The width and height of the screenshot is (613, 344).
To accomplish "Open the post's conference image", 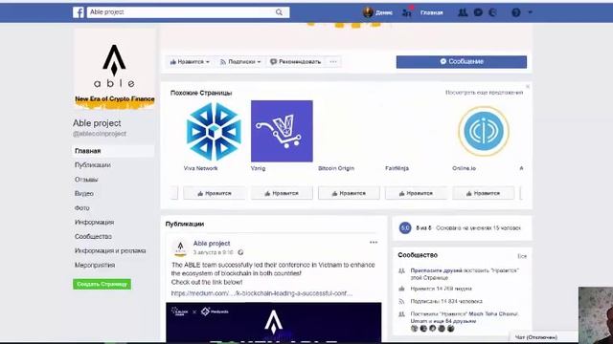I will (274, 322).
